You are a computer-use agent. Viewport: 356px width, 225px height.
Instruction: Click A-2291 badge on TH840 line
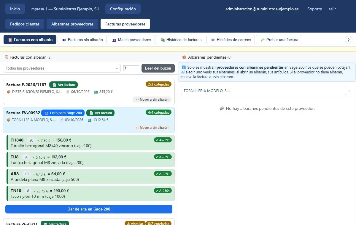click(x=163, y=140)
